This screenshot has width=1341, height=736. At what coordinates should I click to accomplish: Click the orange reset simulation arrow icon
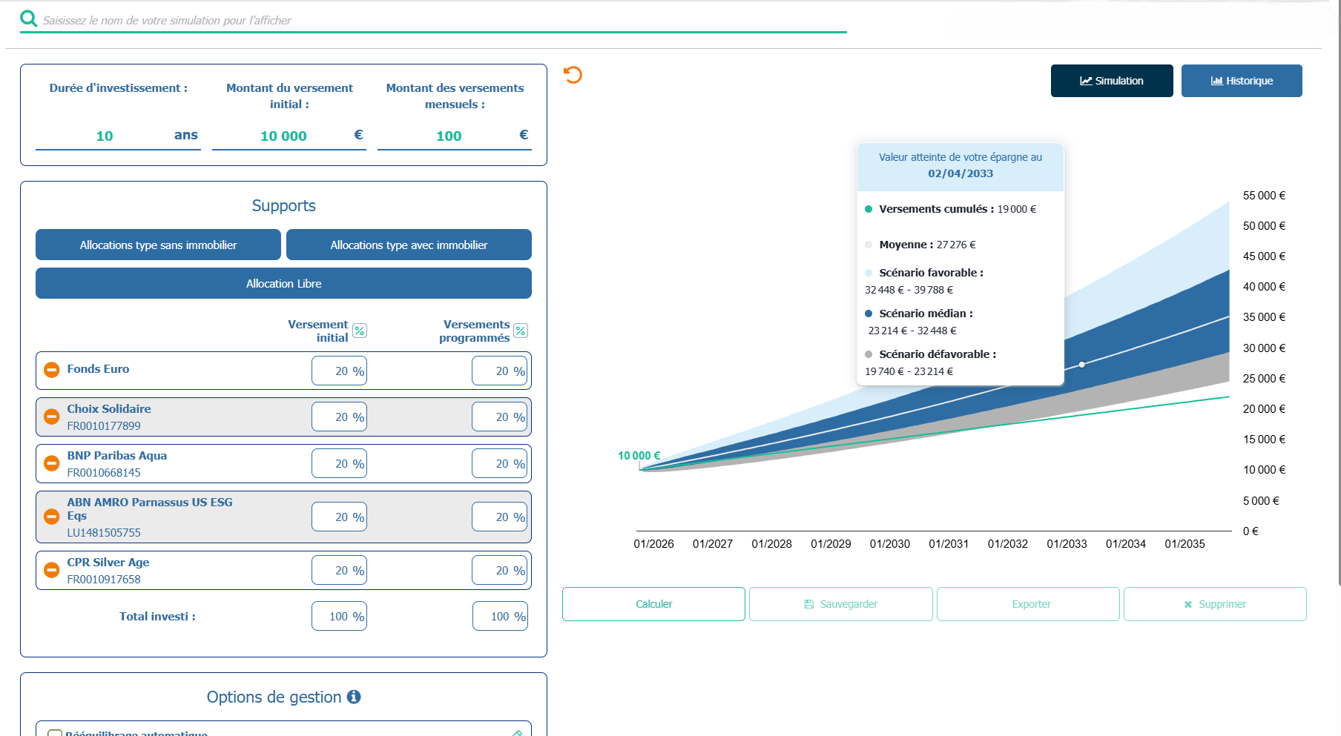(x=573, y=75)
